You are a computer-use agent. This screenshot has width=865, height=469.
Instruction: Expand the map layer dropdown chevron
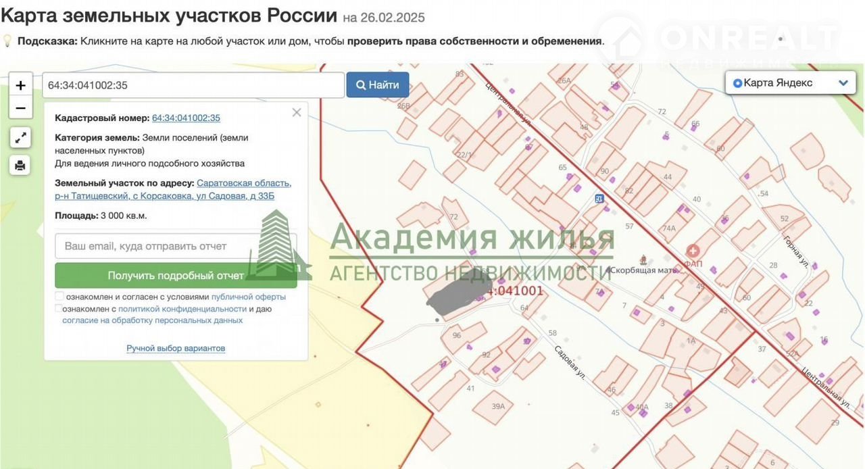(843, 83)
